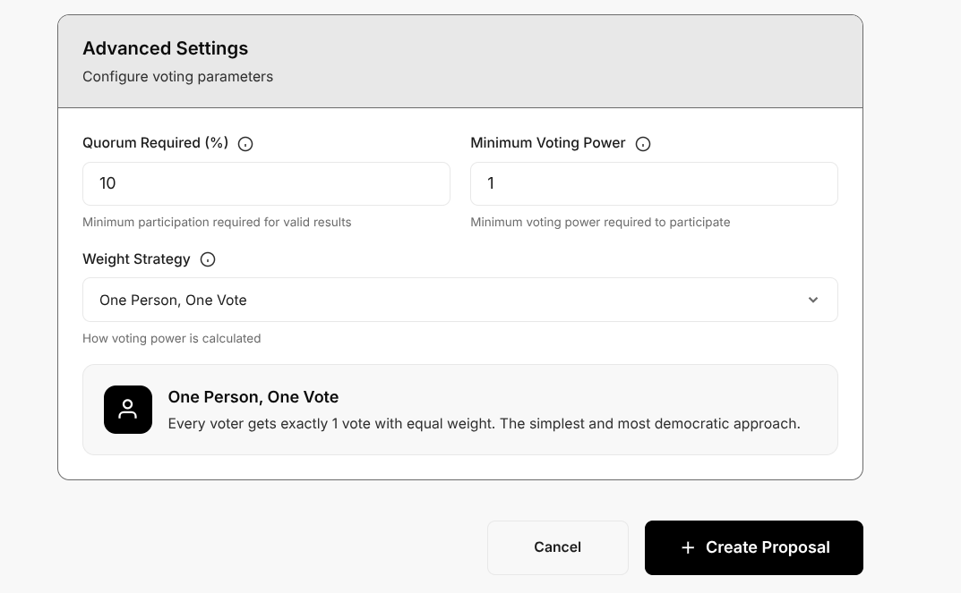This screenshot has width=961, height=593.
Task: Click the person icon in the strategy card
Action: point(128,410)
